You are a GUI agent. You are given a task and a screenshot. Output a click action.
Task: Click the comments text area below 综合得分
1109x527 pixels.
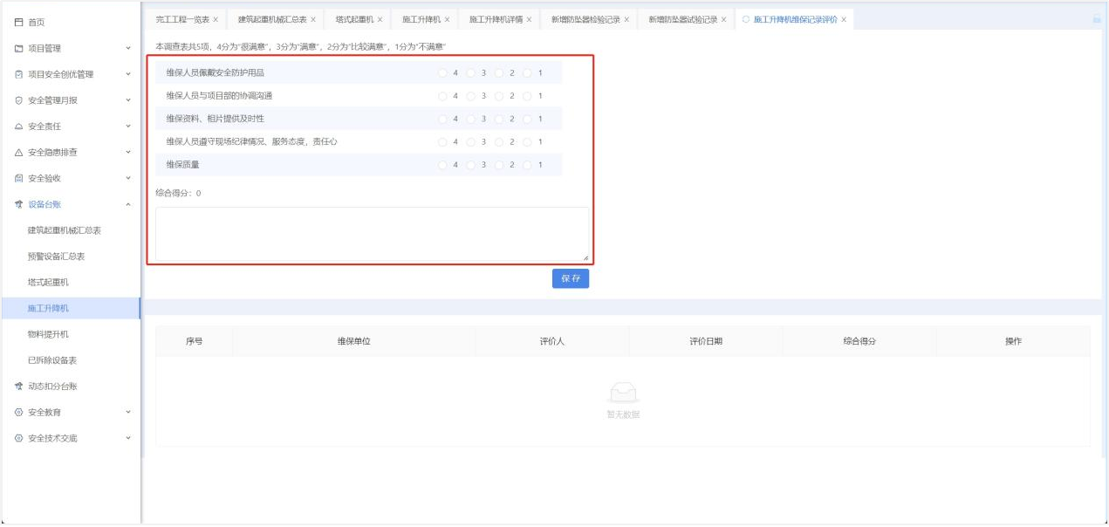[372, 234]
